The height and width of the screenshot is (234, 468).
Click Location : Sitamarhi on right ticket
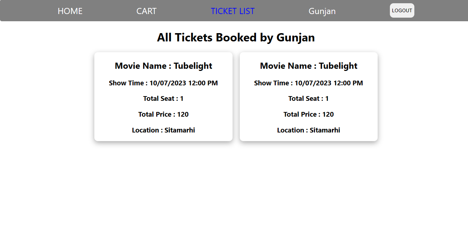[309, 130]
